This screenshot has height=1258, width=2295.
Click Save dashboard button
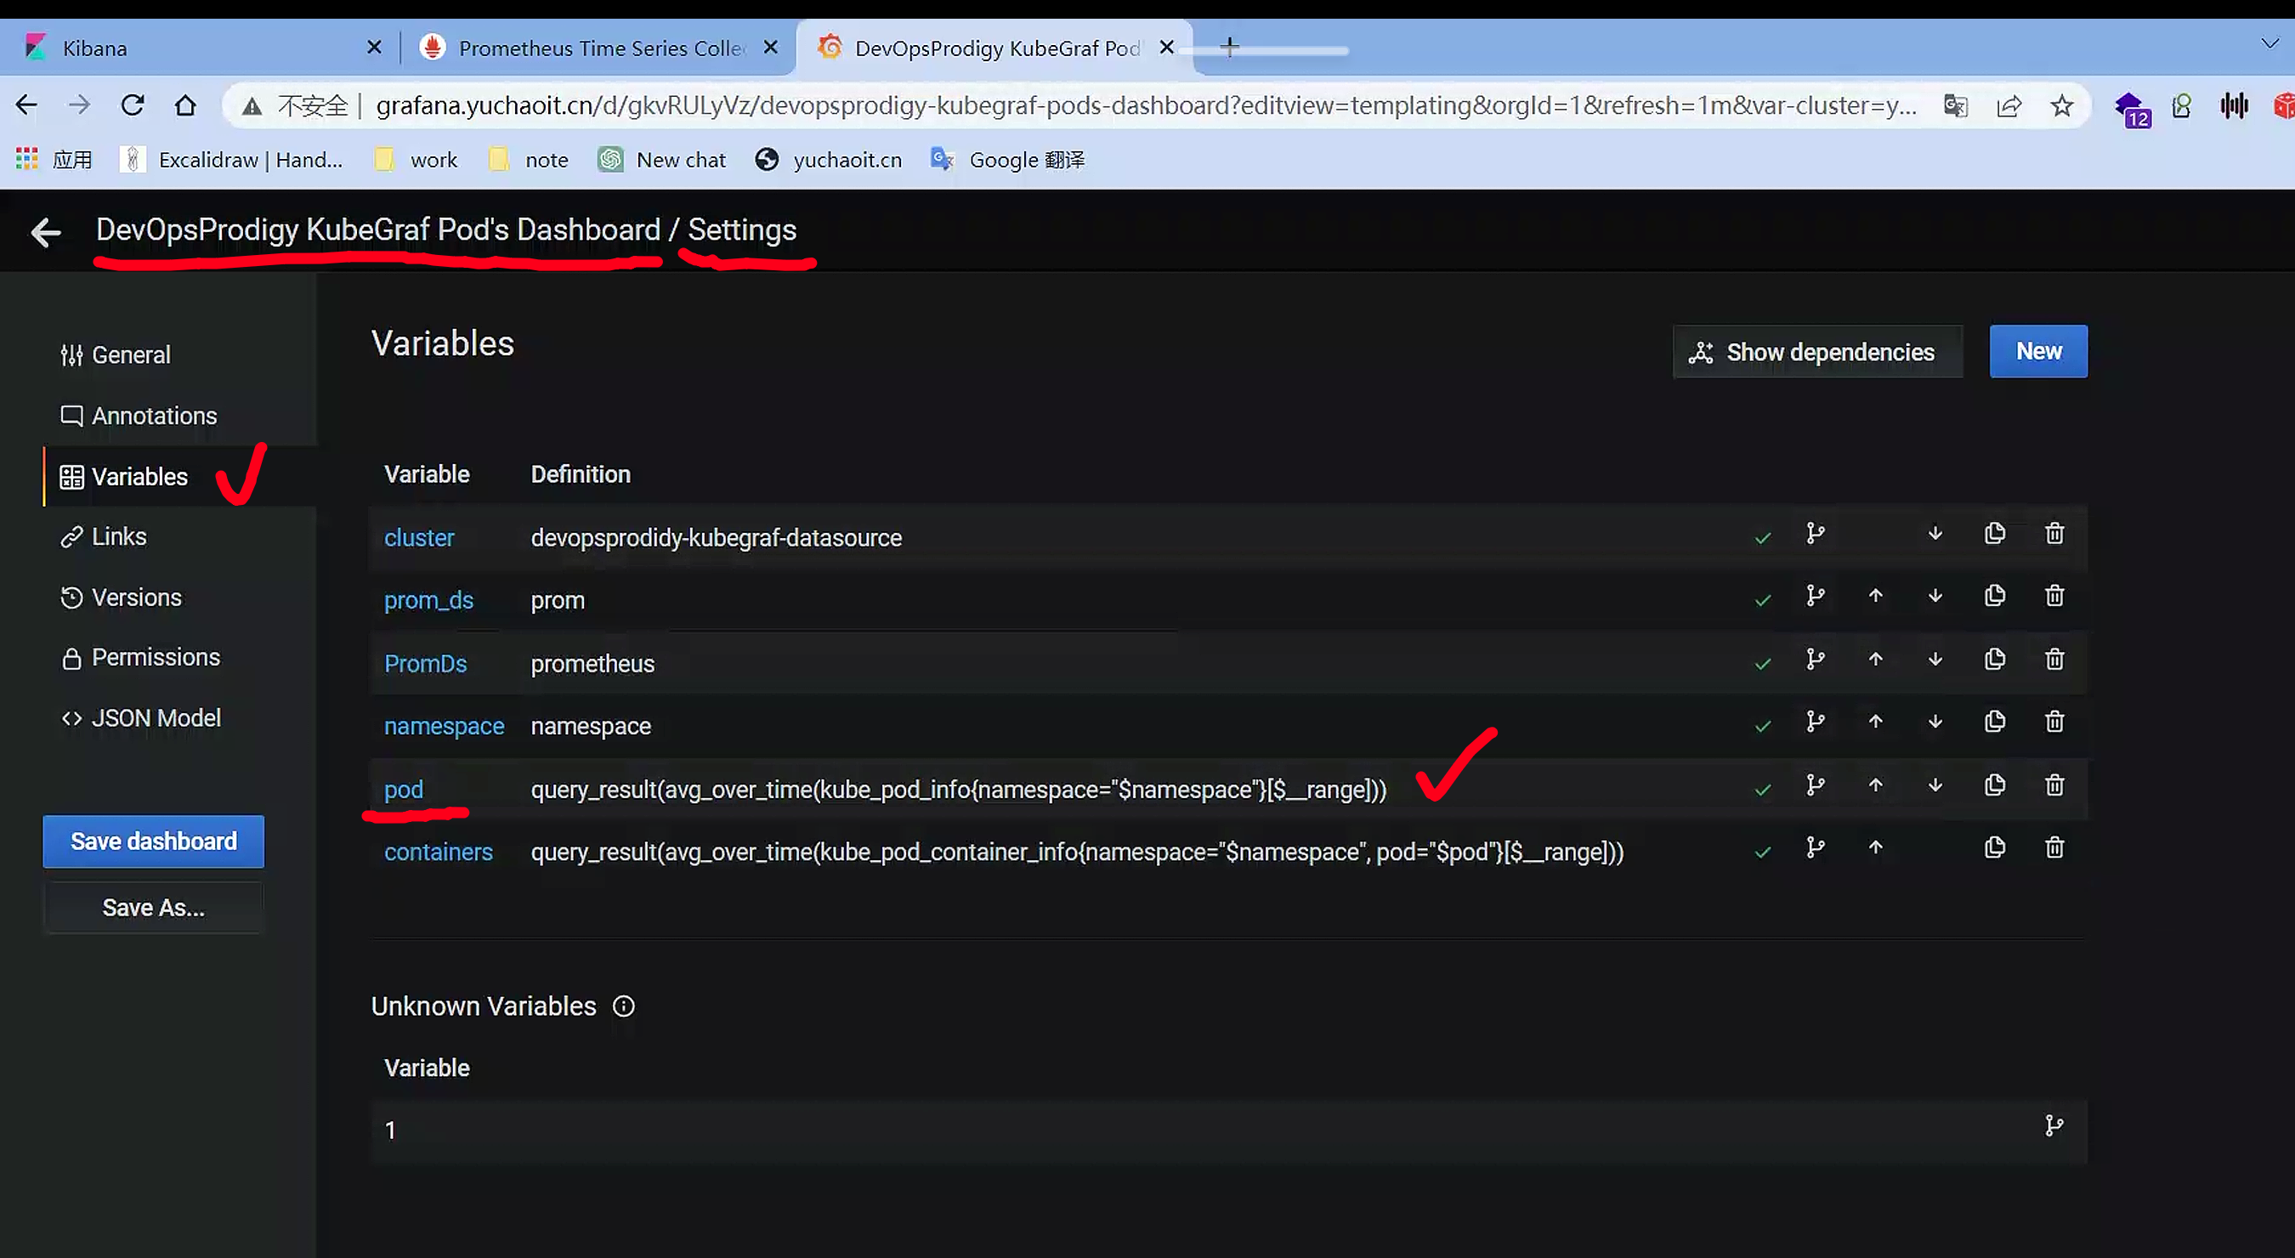click(x=153, y=841)
